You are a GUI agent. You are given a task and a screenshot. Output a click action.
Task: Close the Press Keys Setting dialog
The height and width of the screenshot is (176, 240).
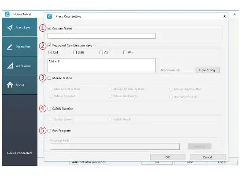point(225,16)
